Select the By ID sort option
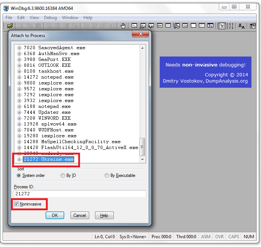This screenshot has height=247, width=261. (62, 175)
